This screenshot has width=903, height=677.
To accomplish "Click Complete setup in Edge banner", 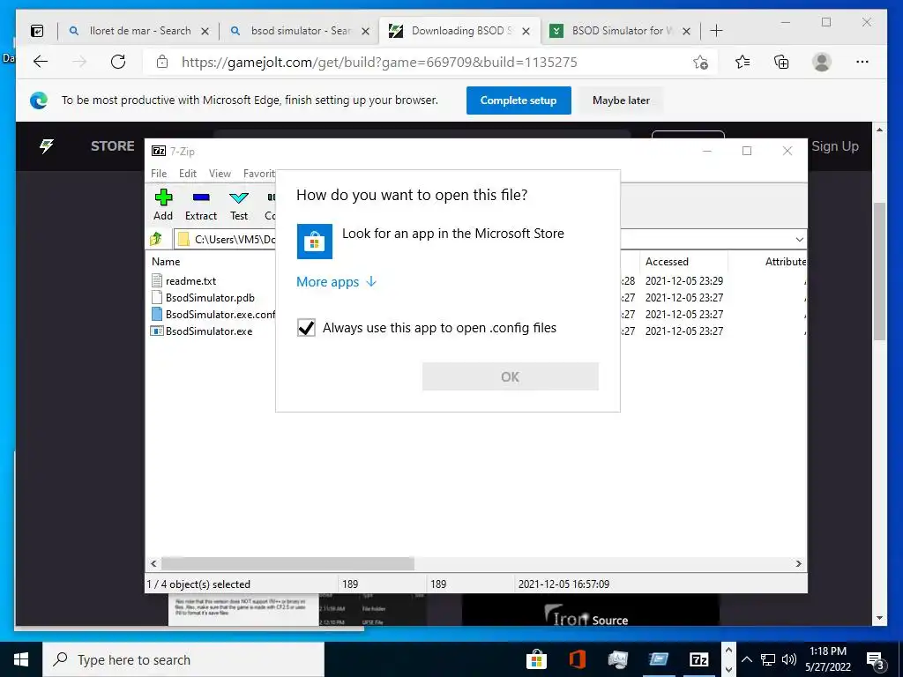I will click(519, 100).
